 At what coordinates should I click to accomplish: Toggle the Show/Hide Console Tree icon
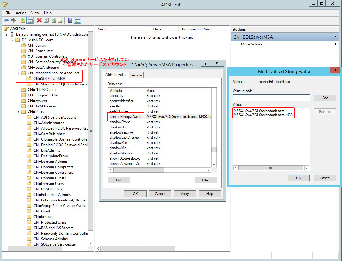pos(30,21)
